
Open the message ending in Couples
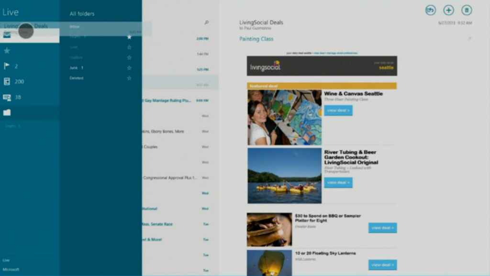coord(180,146)
